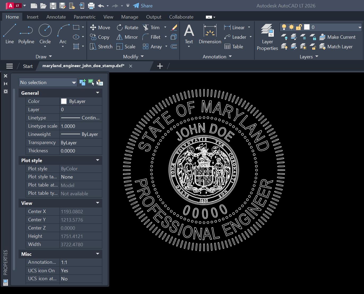
Task: Toggle layer lock padlock in layer dropdown
Action: coord(299,27)
